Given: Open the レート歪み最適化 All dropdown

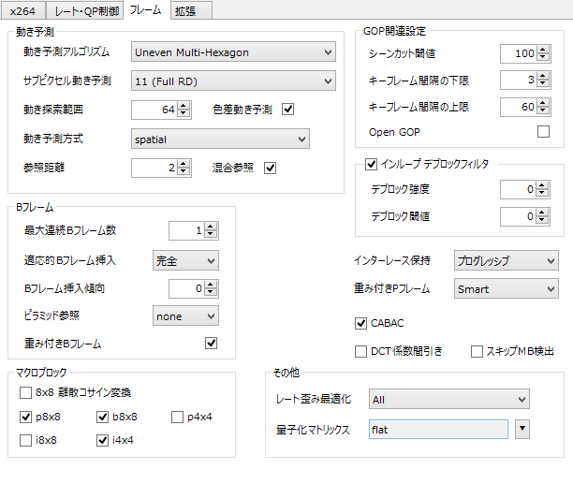Looking at the screenshot, I should tap(448, 399).
